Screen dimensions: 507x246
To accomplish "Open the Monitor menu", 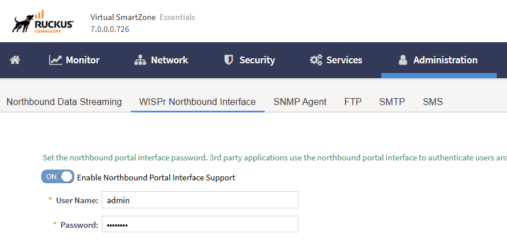I will [74, 60].
